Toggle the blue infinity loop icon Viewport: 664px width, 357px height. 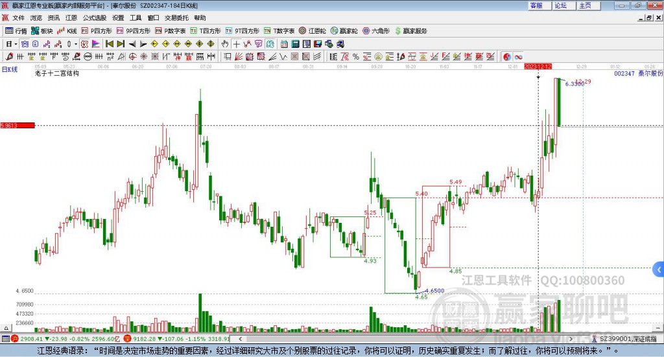(518, 56)
